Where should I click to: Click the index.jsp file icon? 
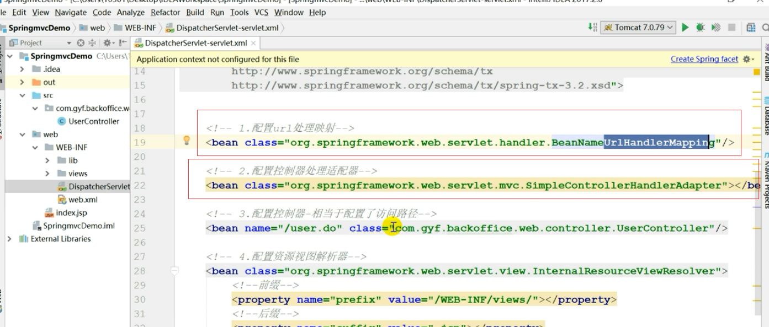point(49,213)
